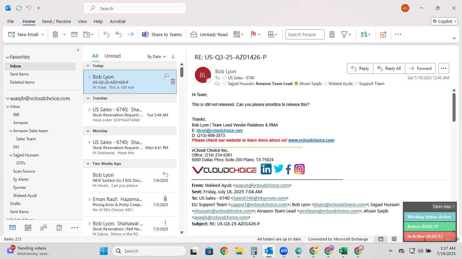Open the Address Book icon
This screenshot has height=259, width=462.
tap(332, 34)
